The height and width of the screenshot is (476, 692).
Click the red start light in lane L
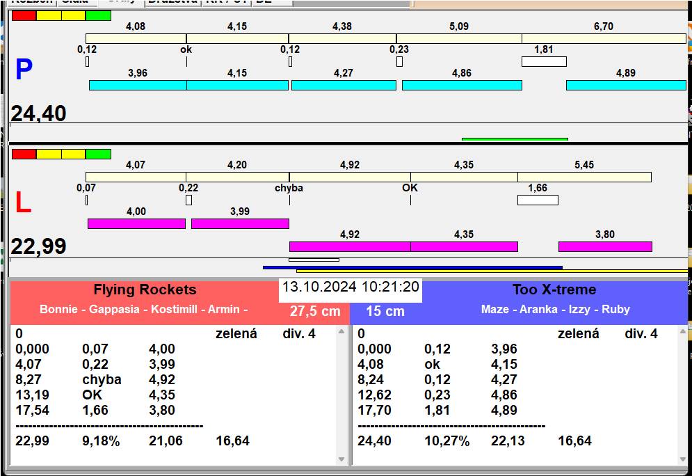tap(24, 154)
